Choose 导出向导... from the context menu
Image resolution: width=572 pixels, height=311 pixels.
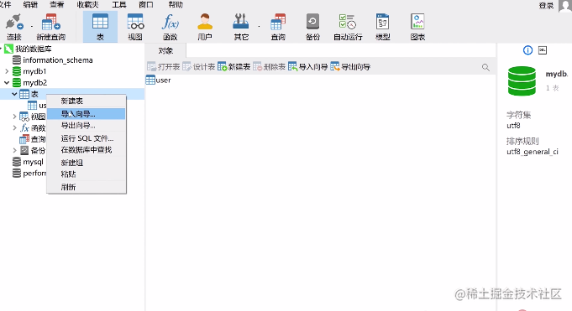point(87,126)
